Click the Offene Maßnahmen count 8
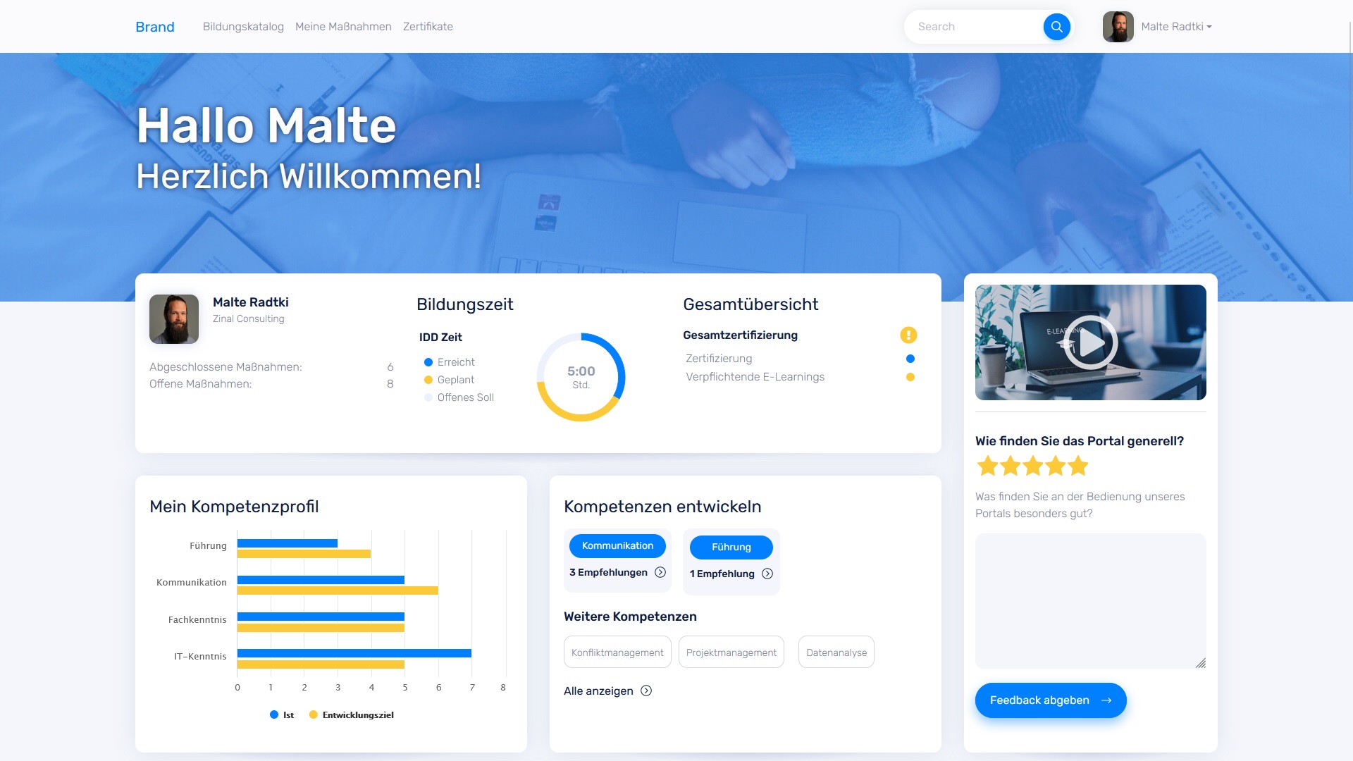 (x=390, y=384)
